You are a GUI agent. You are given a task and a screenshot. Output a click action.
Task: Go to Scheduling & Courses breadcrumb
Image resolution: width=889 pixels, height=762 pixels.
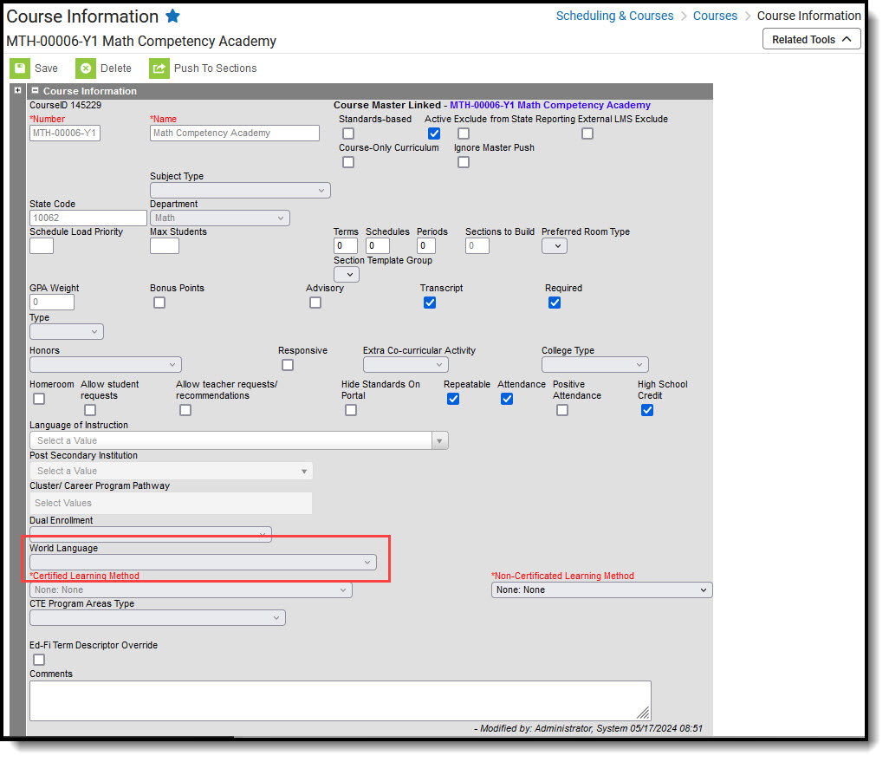coord(614,16)
